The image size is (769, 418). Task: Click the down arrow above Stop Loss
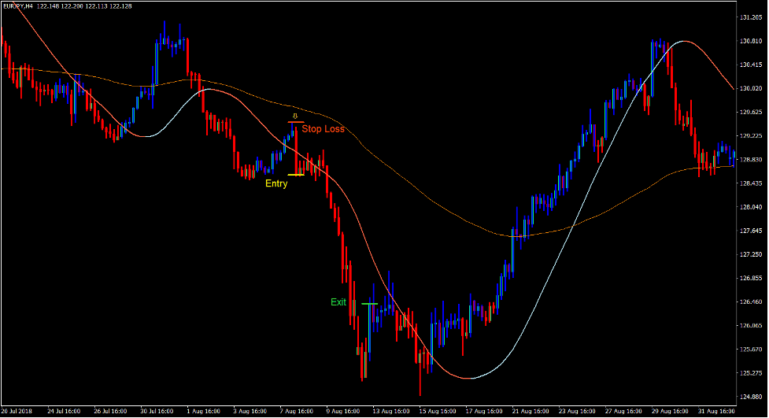coord(294,116)
